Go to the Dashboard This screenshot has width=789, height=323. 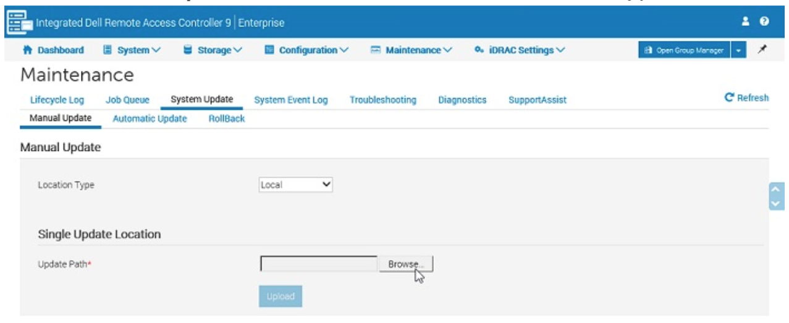(x=53, y=50)
